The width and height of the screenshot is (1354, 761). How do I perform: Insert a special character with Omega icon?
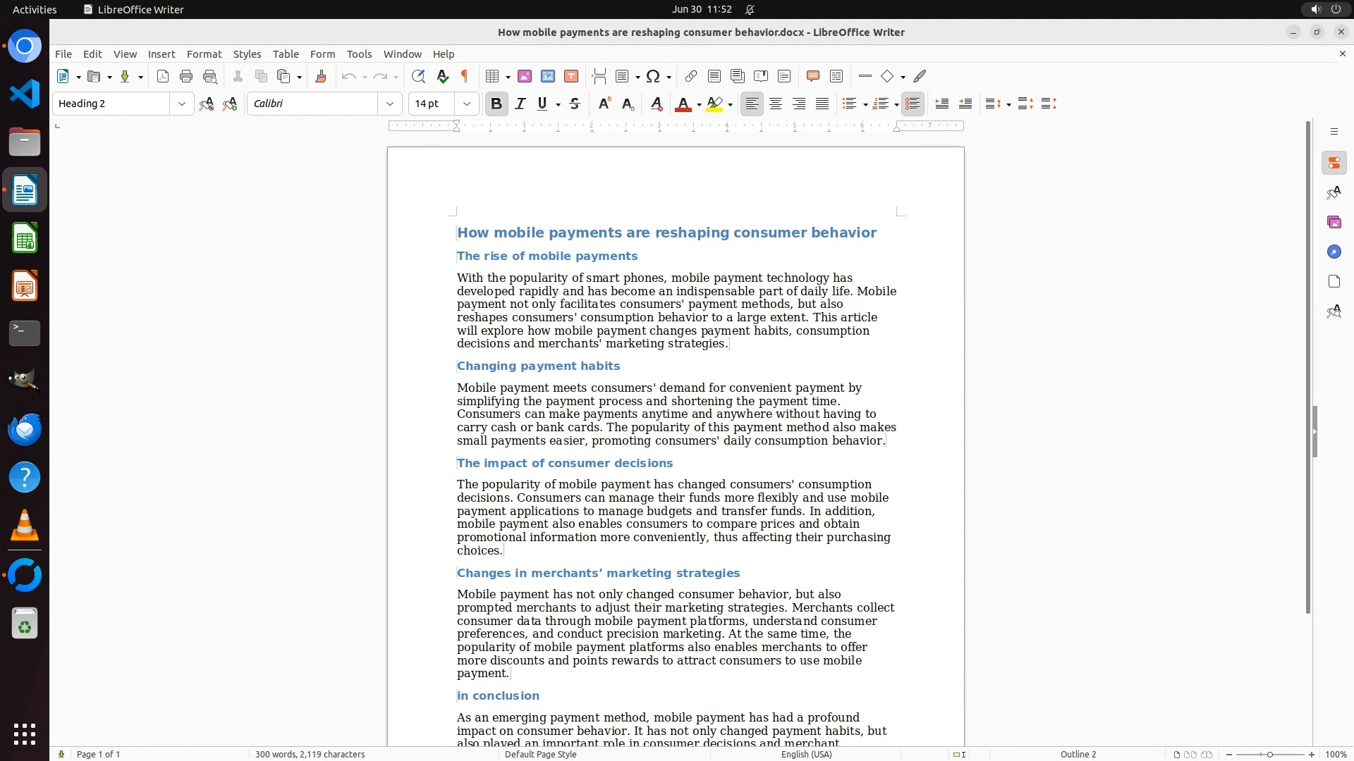pyautogui.click(x=653, y=77)
